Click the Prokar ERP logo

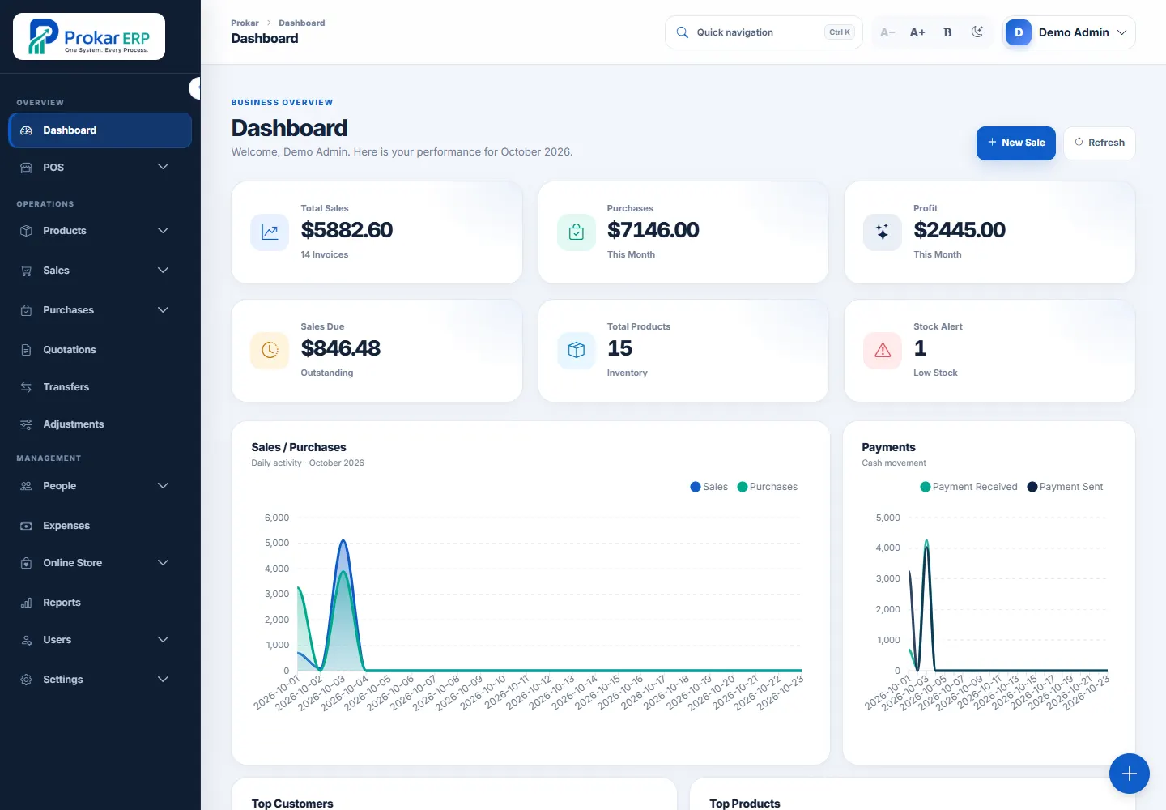[89, 36]
